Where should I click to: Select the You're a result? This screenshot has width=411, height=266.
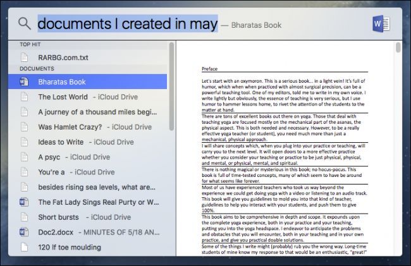[x=87, y=172]
